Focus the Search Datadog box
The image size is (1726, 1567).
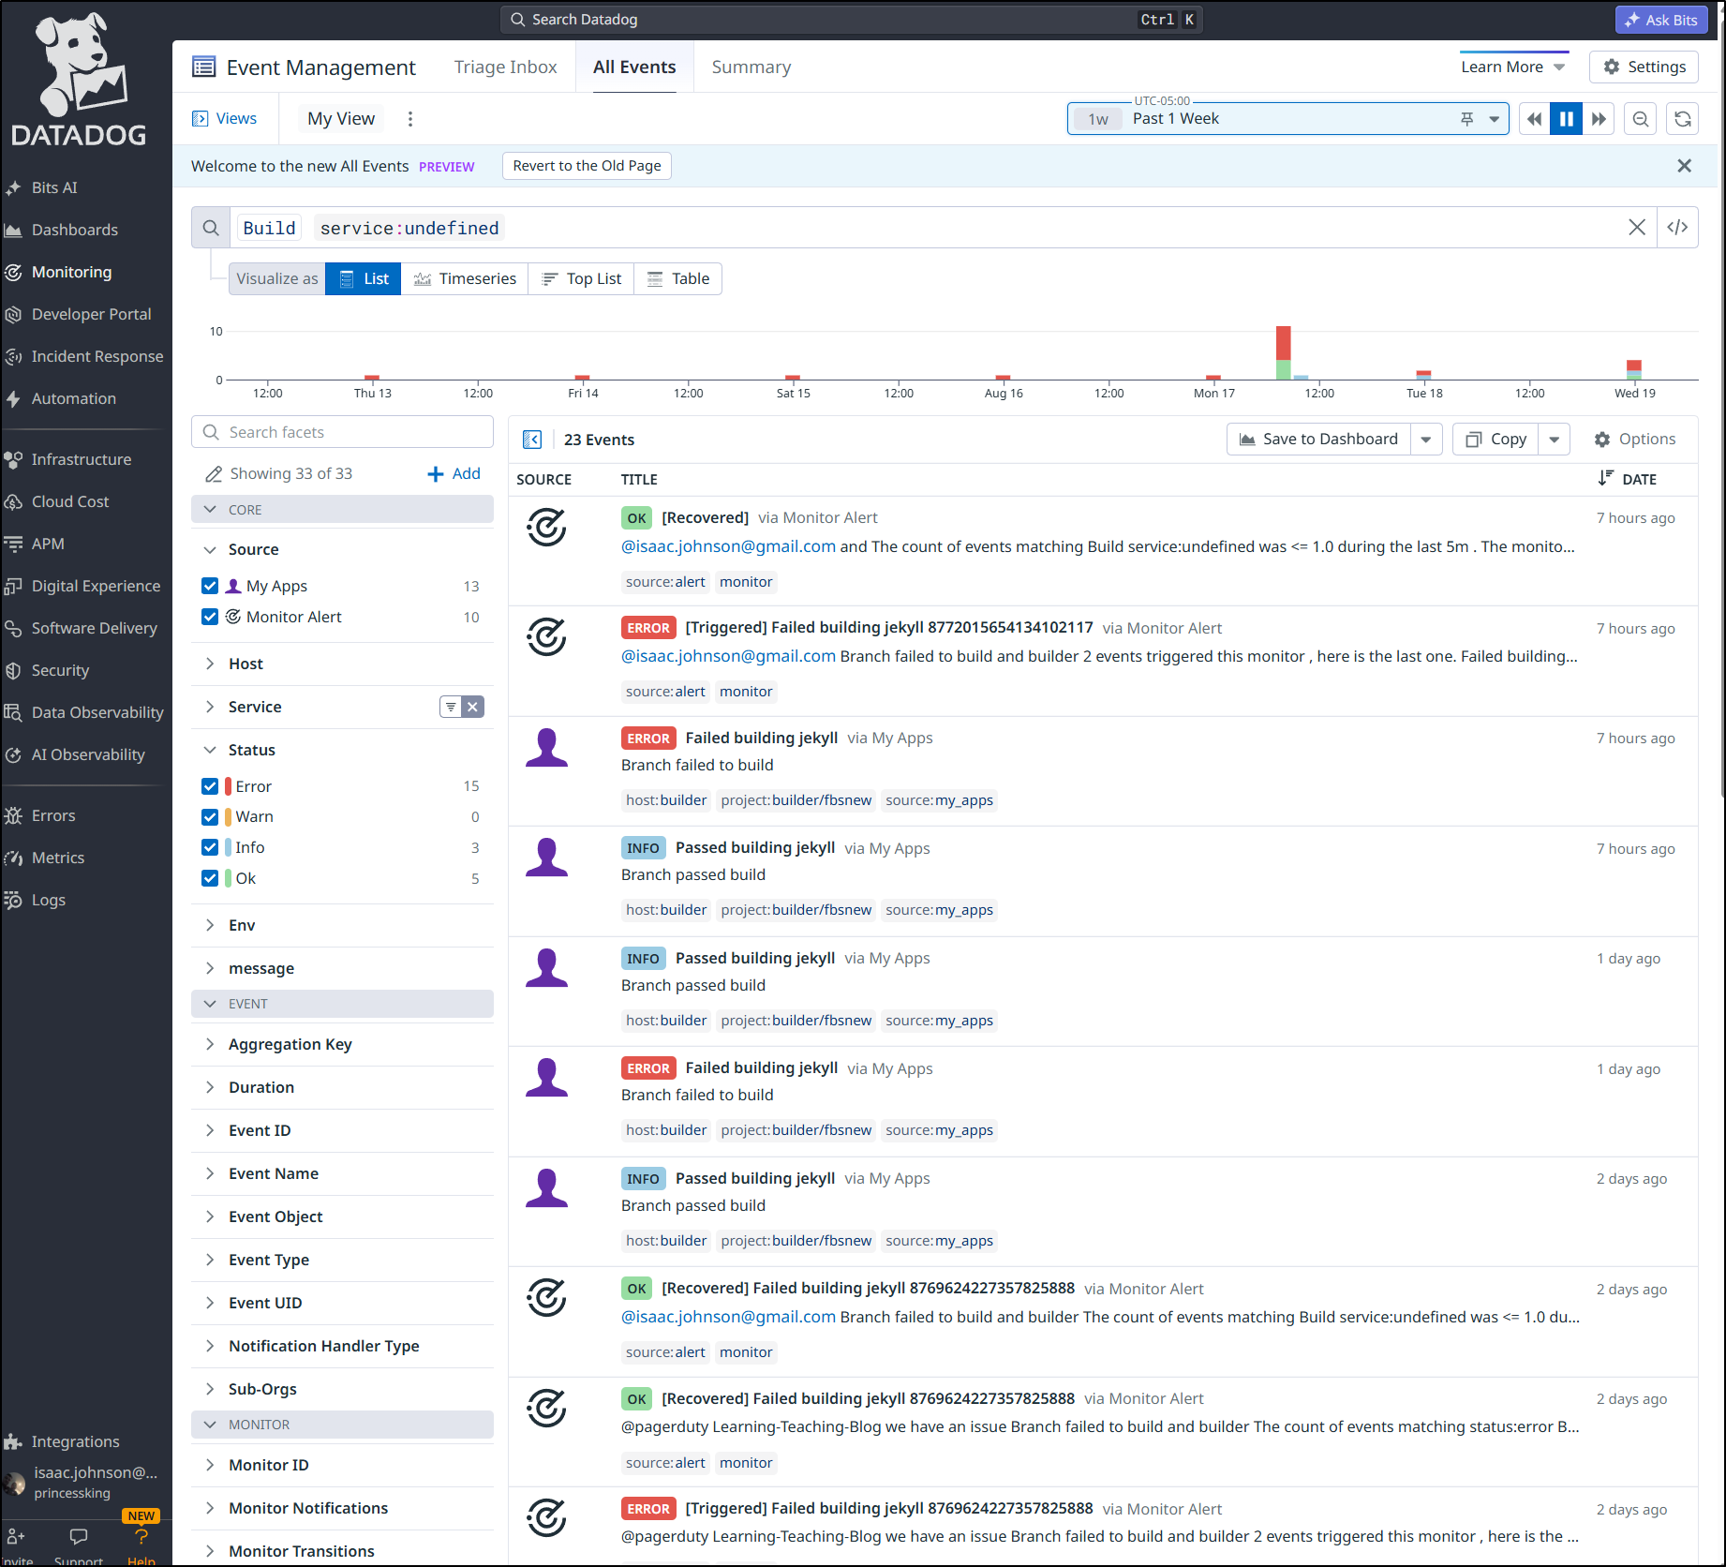[x=851, y=20]
